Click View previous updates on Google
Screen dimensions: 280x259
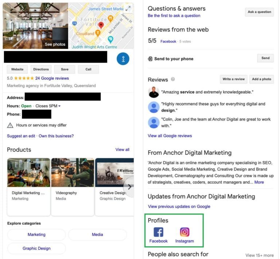pyautogui.click(x=179, y=207)
